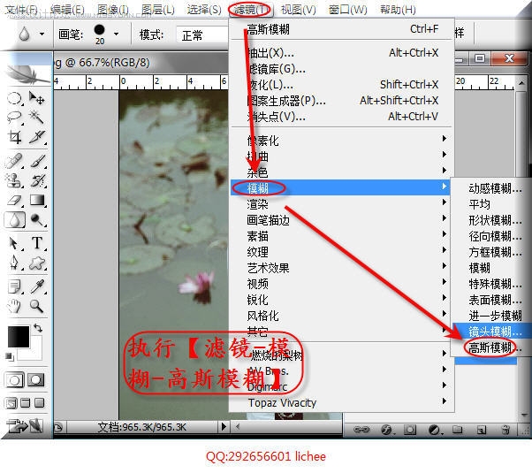This screenshot has width=532, height=473.
Task: Select the Custom Shape tool
Action: [36, 263]
